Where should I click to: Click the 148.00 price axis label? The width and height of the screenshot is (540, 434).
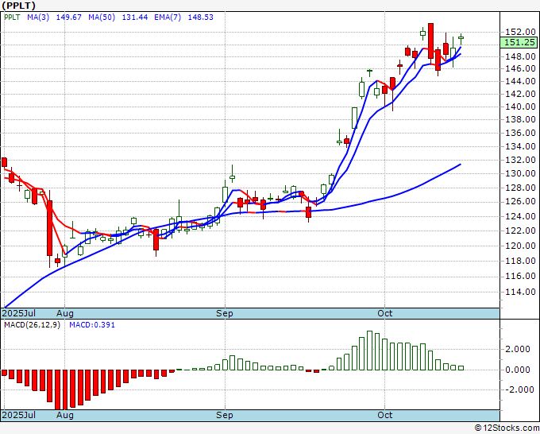click(520, 56)
